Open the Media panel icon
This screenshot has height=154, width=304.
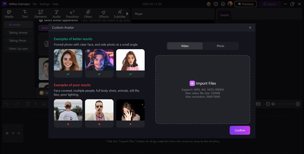coord(9,12)
